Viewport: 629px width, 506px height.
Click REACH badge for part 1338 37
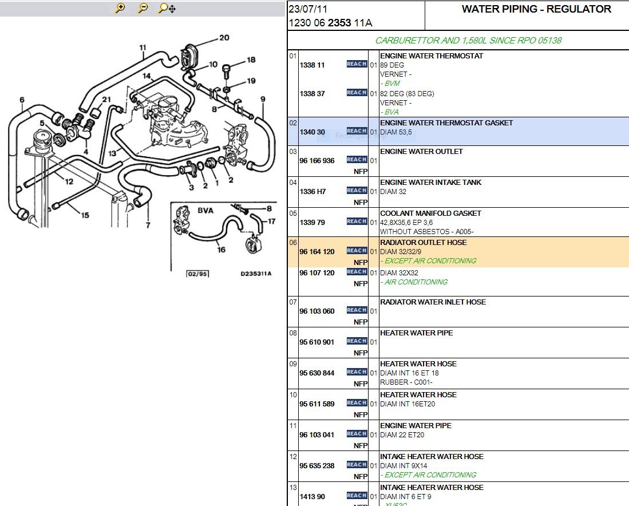pos(357,92)
